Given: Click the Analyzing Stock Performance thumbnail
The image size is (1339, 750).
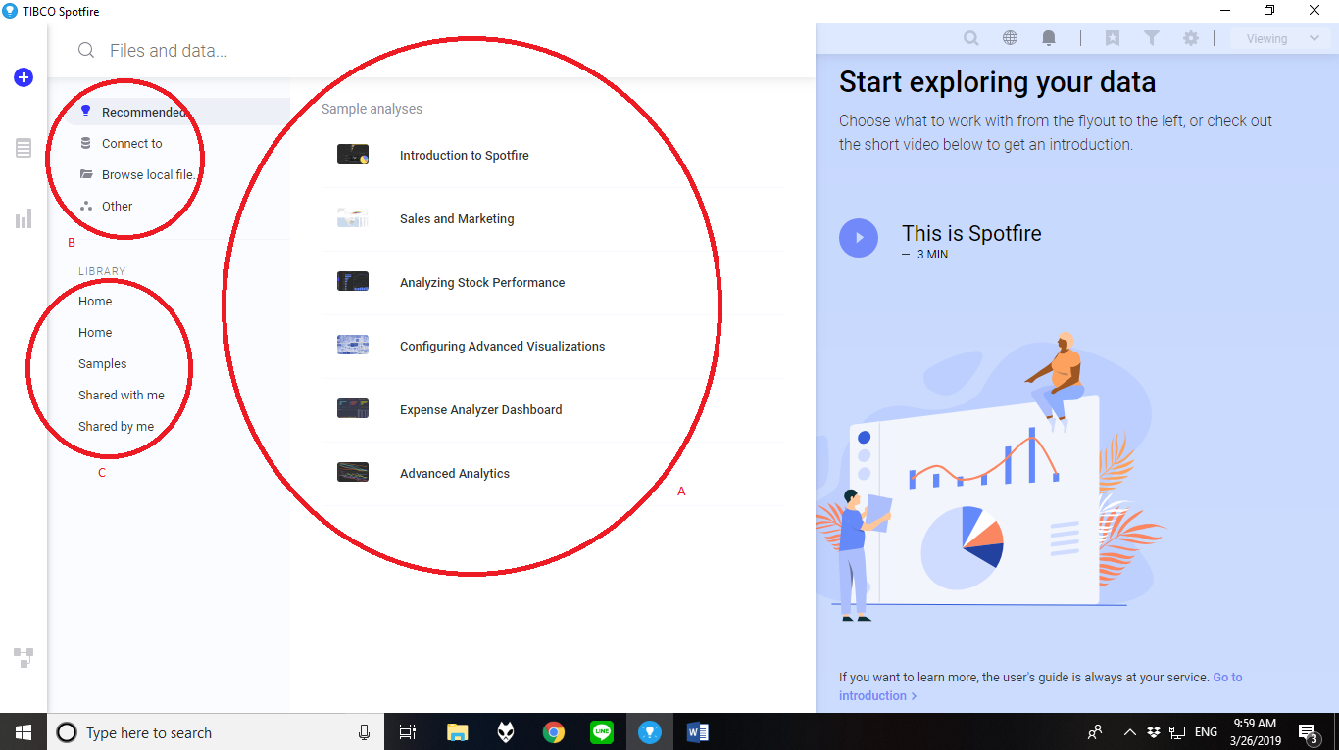Looking at the screenshot, I should pos(353,281).
